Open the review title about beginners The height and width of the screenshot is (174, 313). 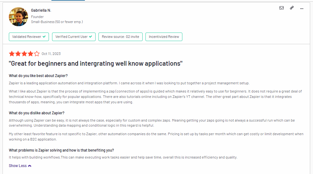pyautogui.click(x=96, y=63)
